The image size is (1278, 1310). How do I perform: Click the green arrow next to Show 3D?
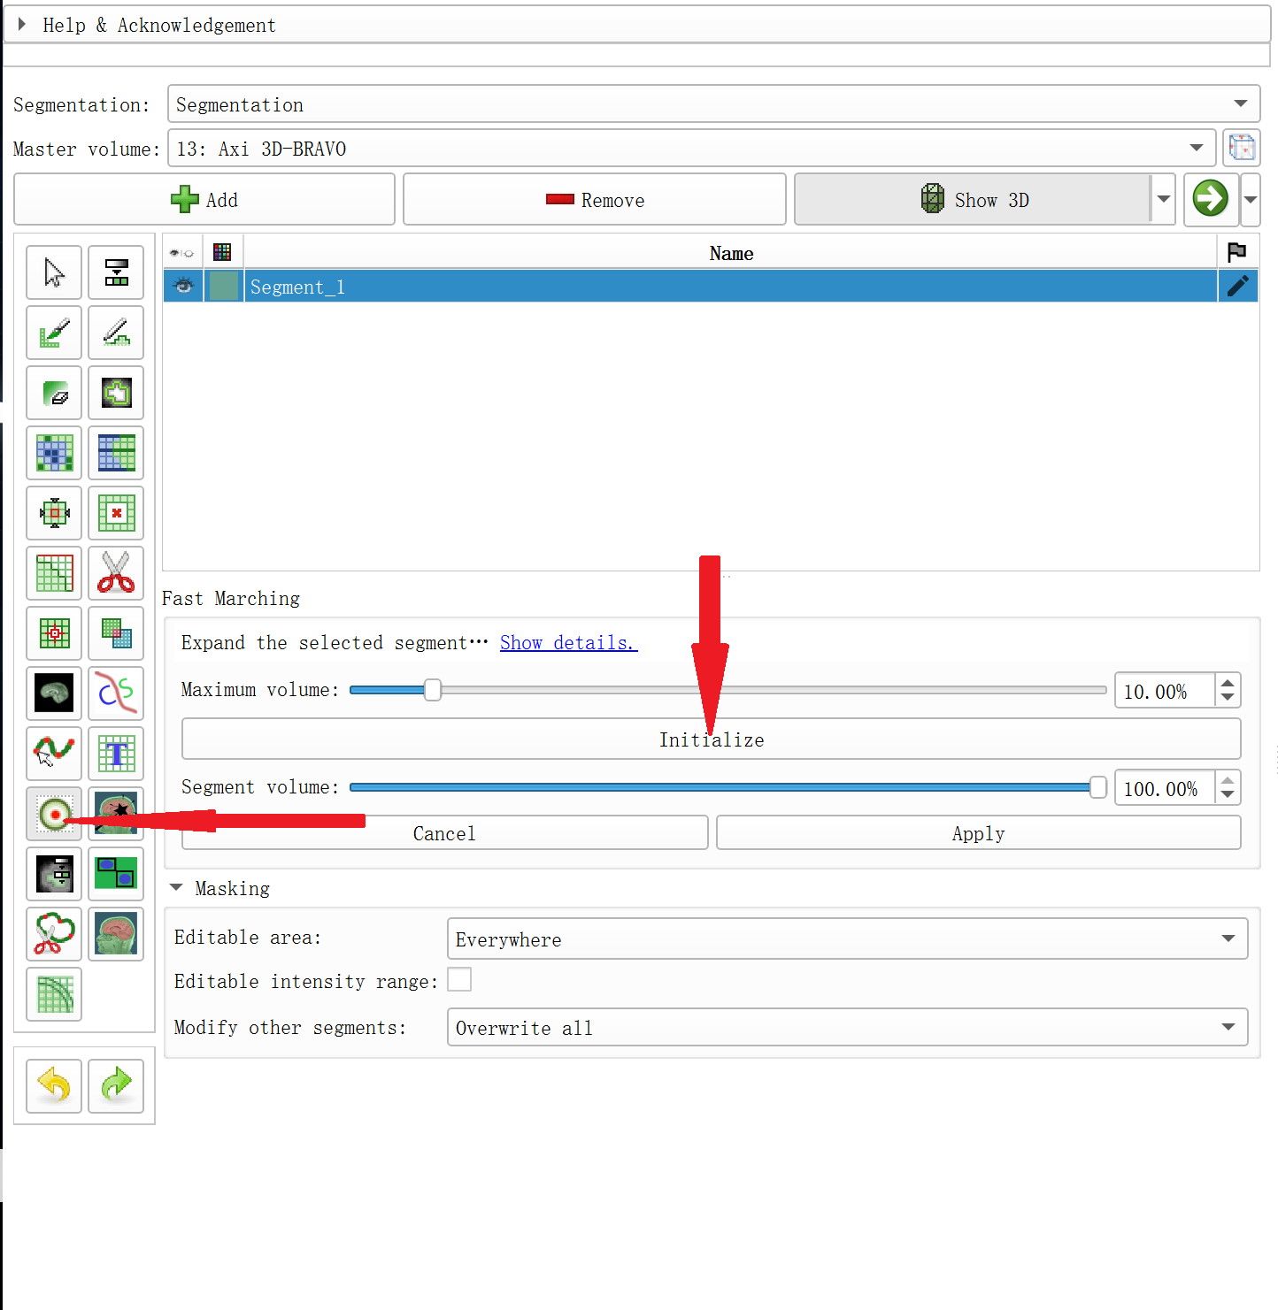pos(1210,199)
